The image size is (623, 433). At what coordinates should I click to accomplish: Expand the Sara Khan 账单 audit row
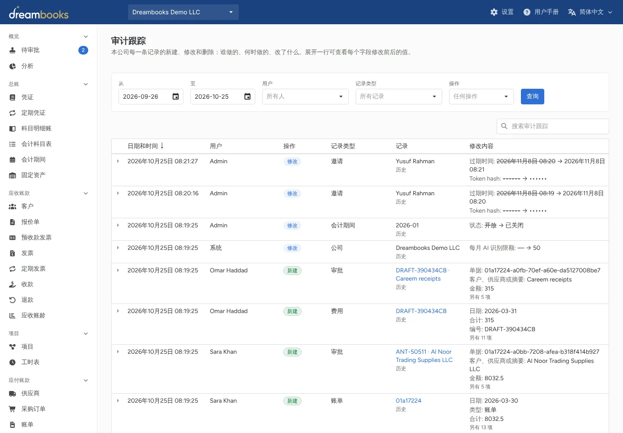click(x=118, y=401)
